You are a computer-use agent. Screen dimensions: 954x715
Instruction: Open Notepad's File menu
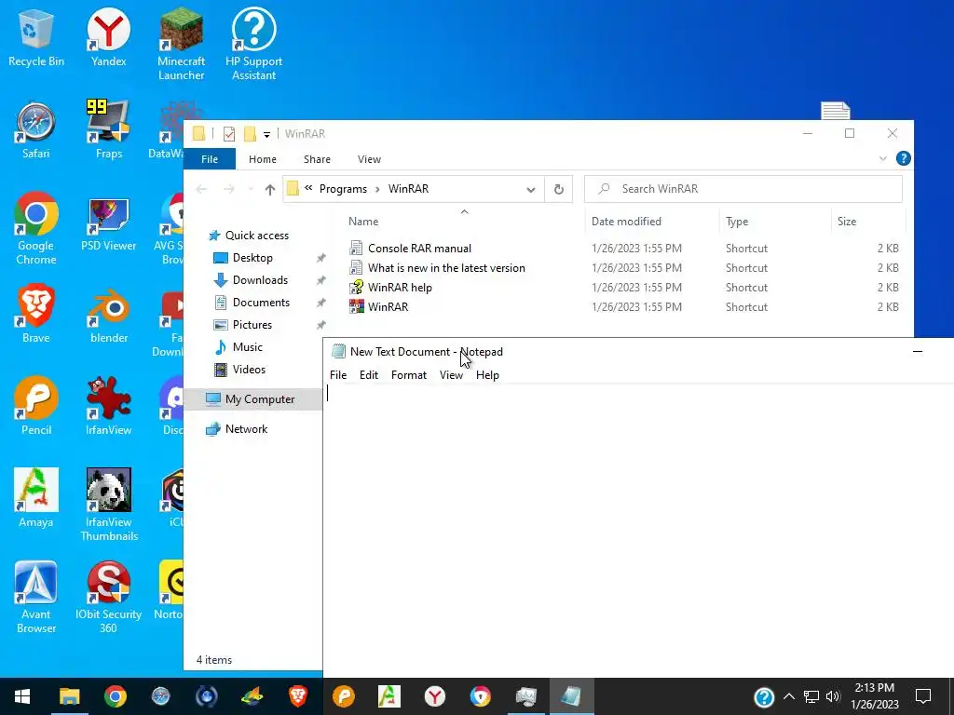click(x=337, y=375)
